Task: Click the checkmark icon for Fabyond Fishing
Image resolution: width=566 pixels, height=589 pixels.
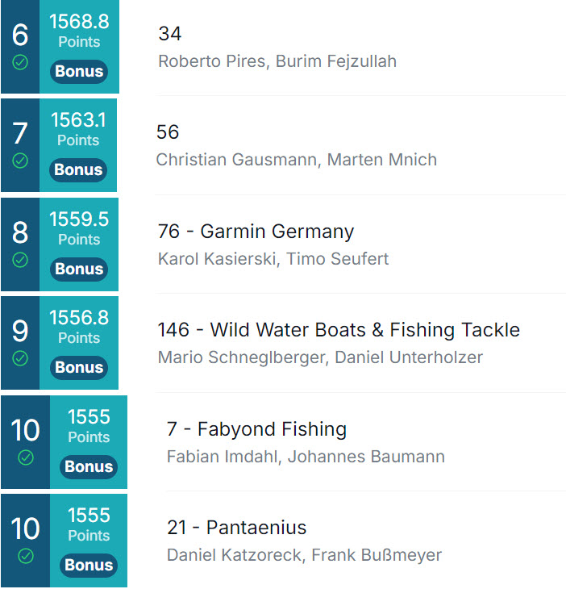Action: coord(26,457)
